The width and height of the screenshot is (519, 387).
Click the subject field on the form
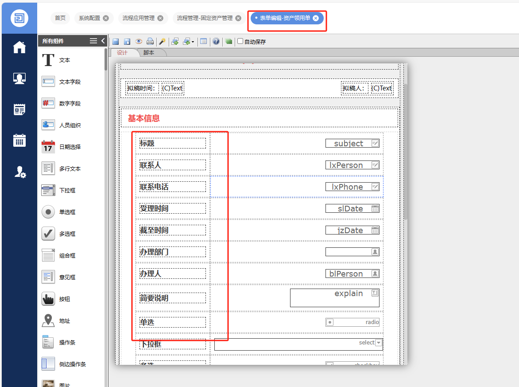[x=352, y=143]
